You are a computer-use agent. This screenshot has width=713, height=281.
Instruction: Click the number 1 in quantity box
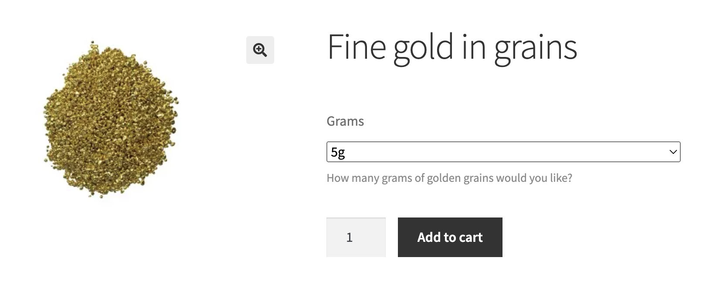tap(349, 238)
